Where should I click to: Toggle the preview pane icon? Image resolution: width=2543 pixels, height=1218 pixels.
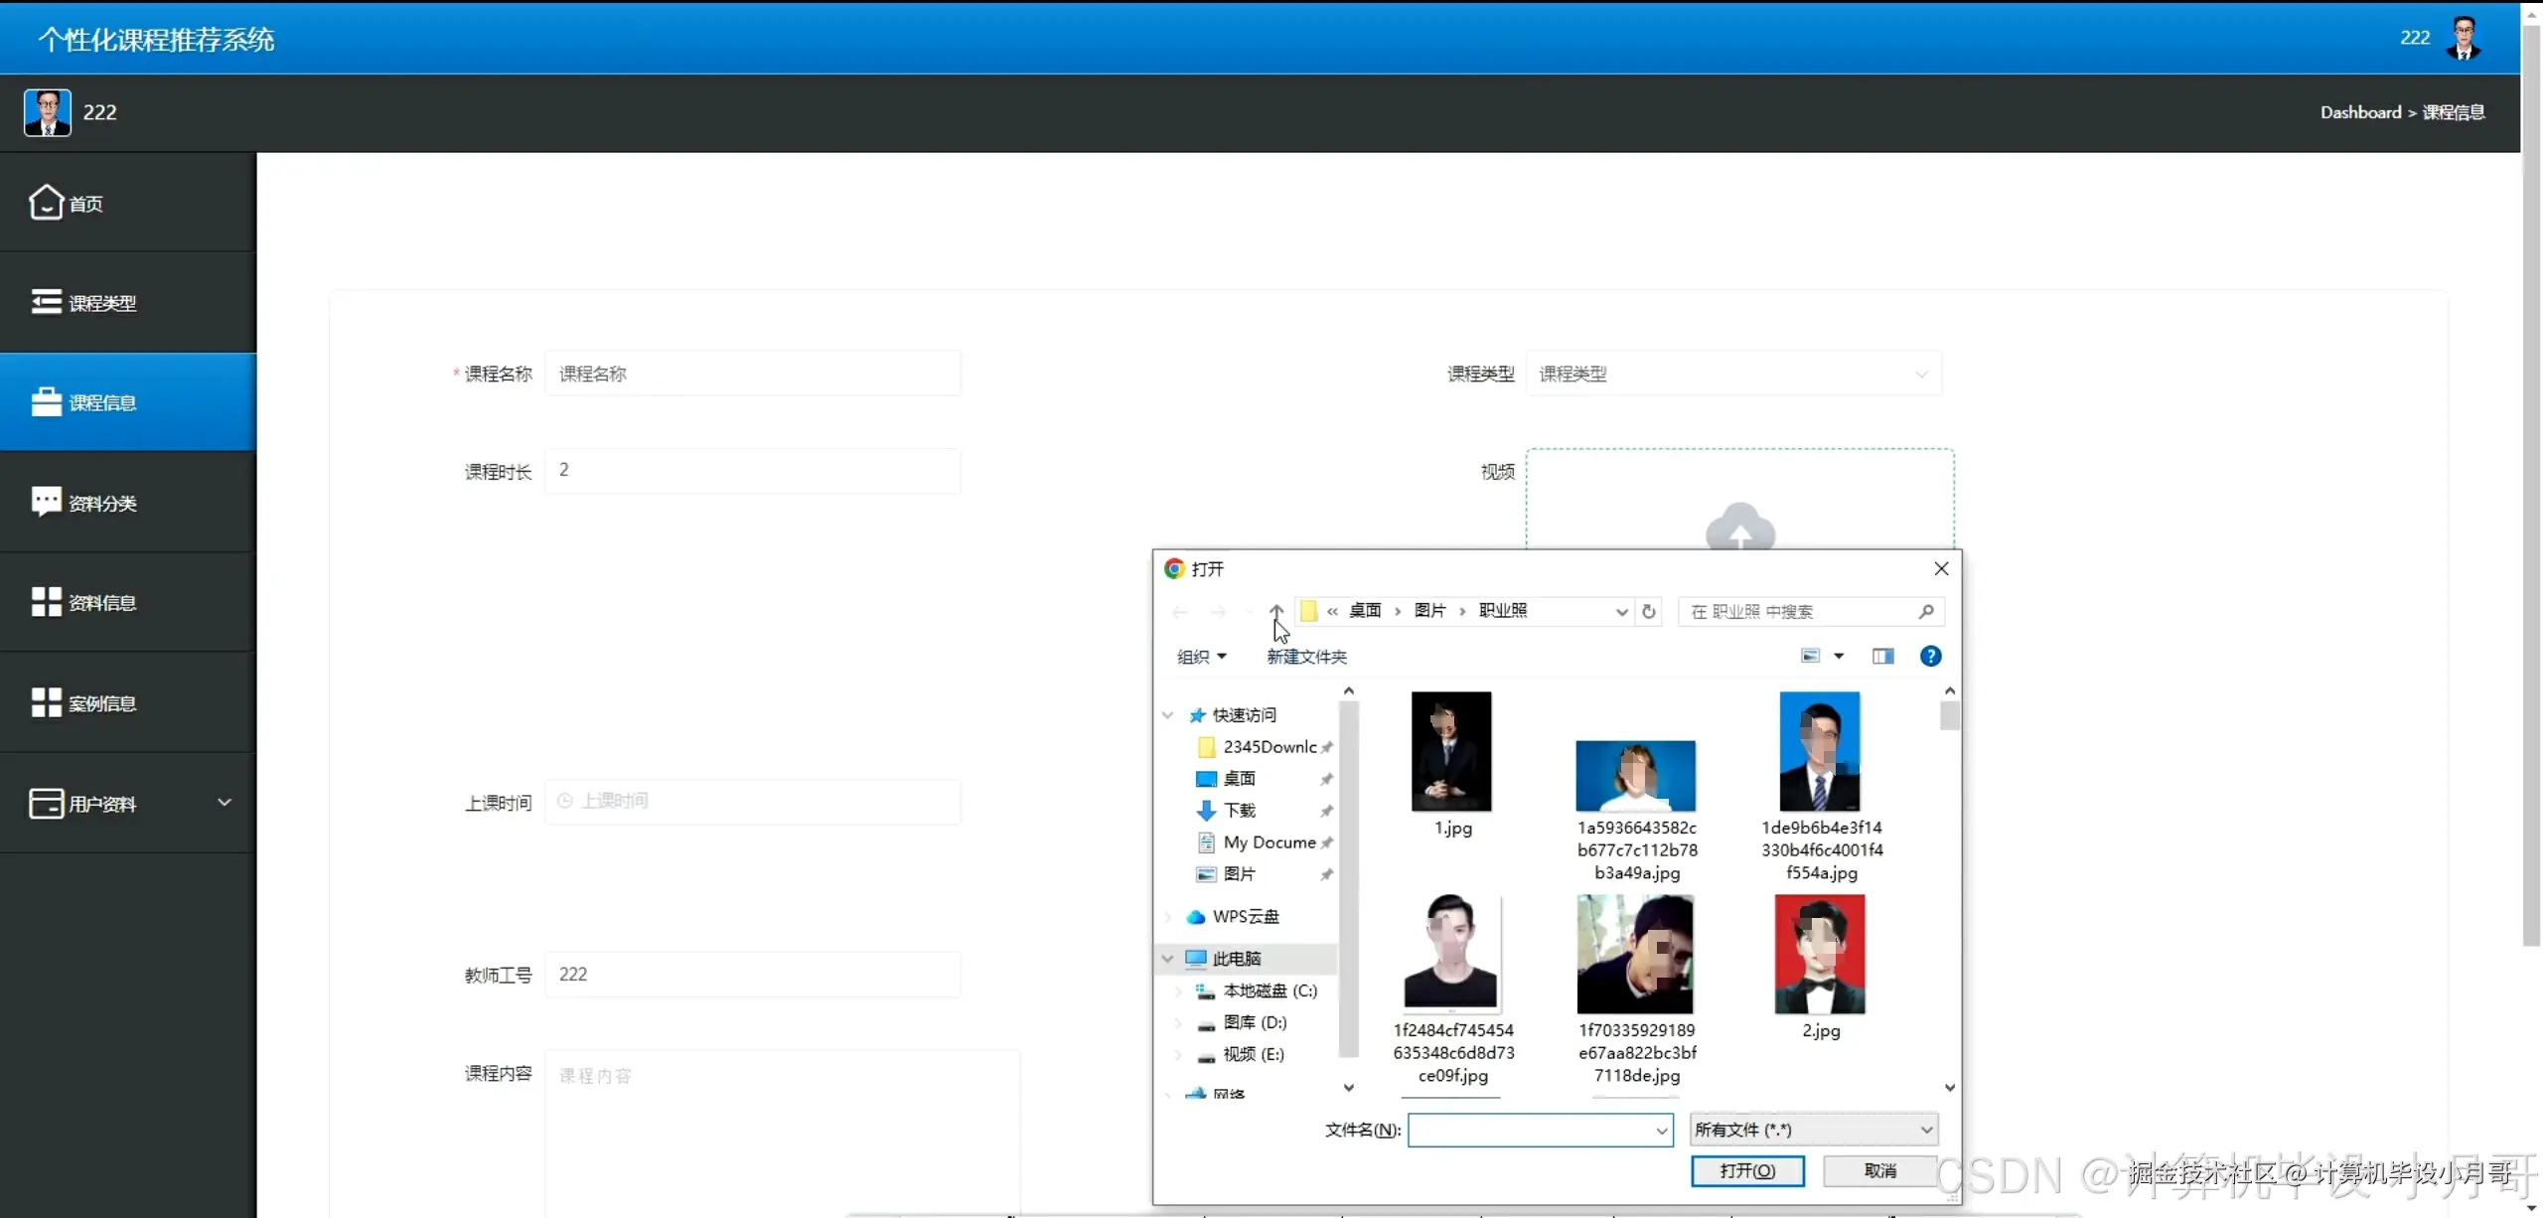pos(1882,656)
